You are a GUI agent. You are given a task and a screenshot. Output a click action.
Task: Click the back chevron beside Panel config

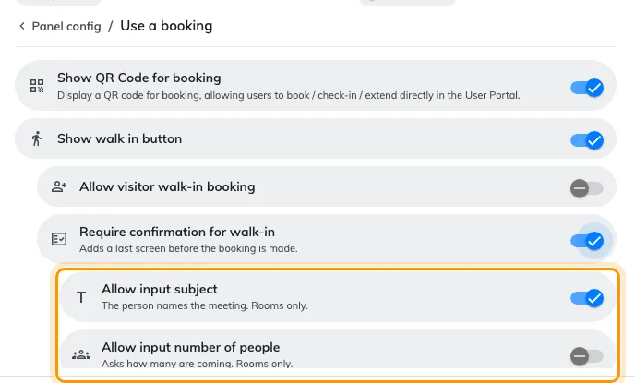[x=22, y=26]
